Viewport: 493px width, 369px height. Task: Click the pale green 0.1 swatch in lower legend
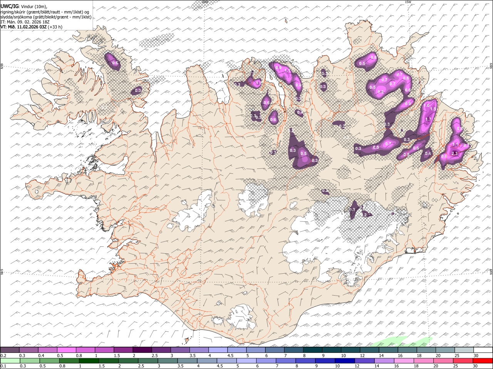(10, 361)
